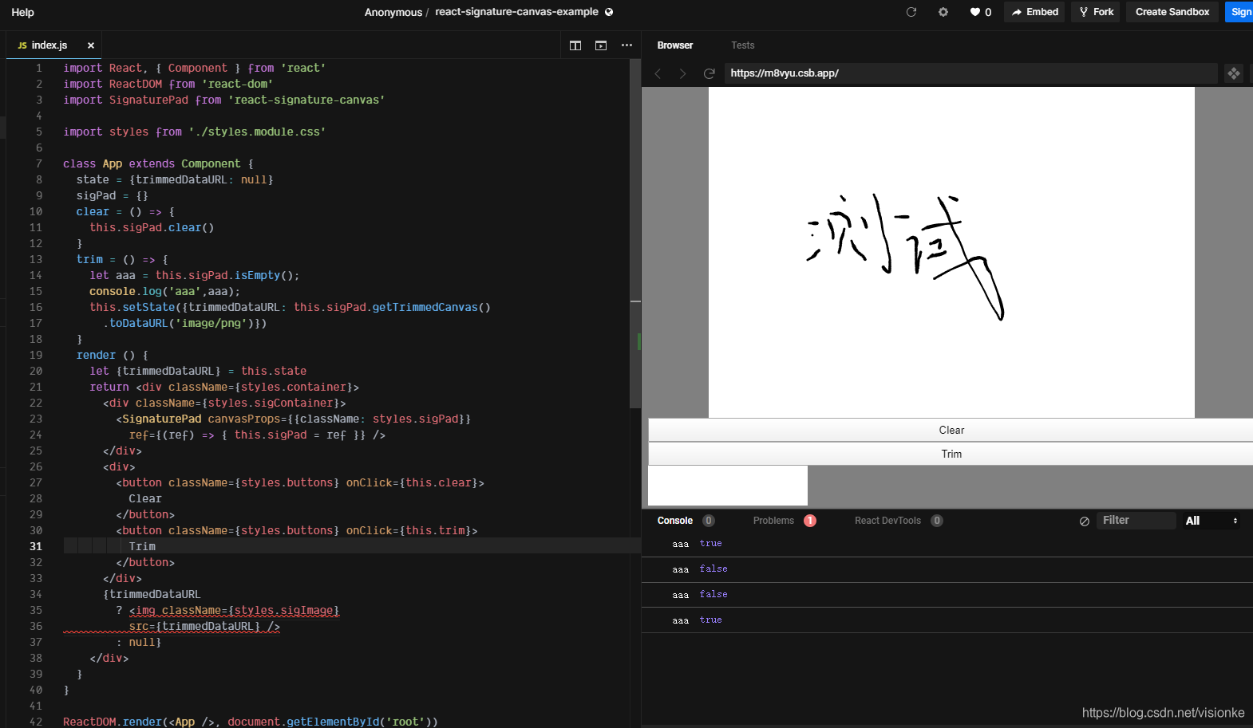The width and height of the screenshot is (1253, 728).
Task: Click line number 7 in gutter
Action: [38, 163]
